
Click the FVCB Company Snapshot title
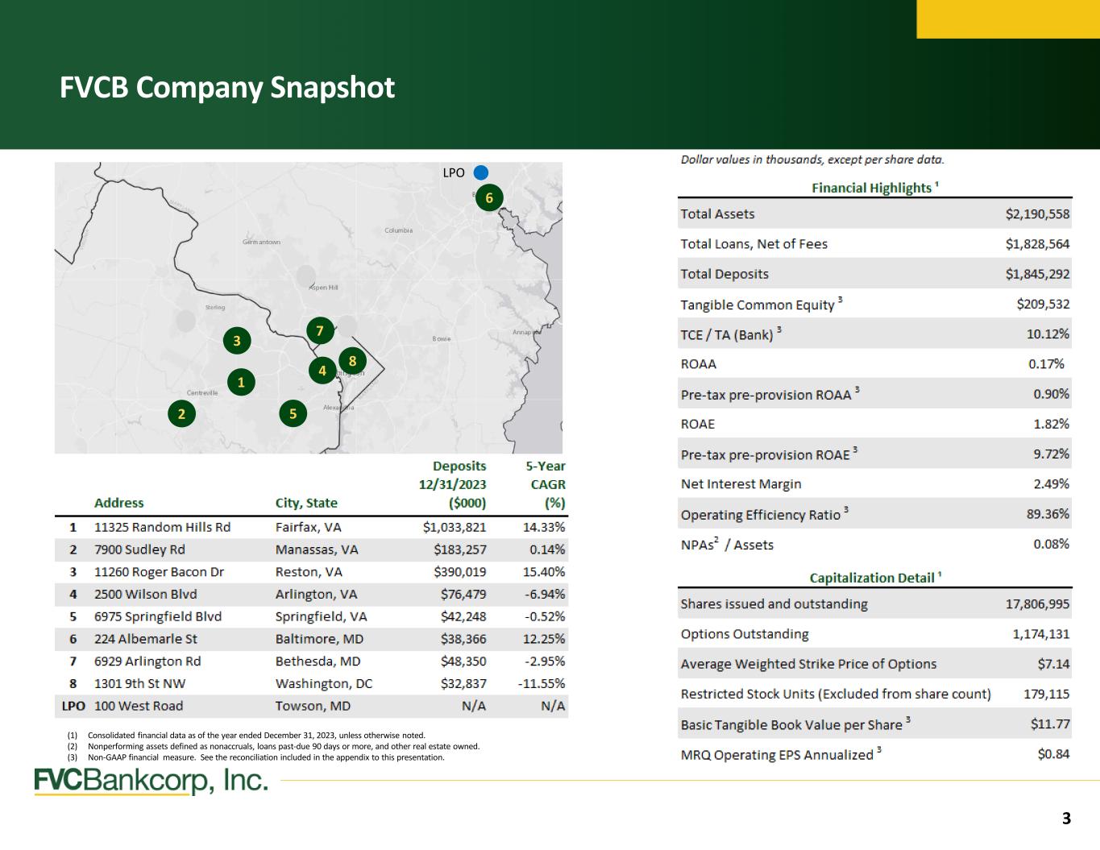point(227,87)
